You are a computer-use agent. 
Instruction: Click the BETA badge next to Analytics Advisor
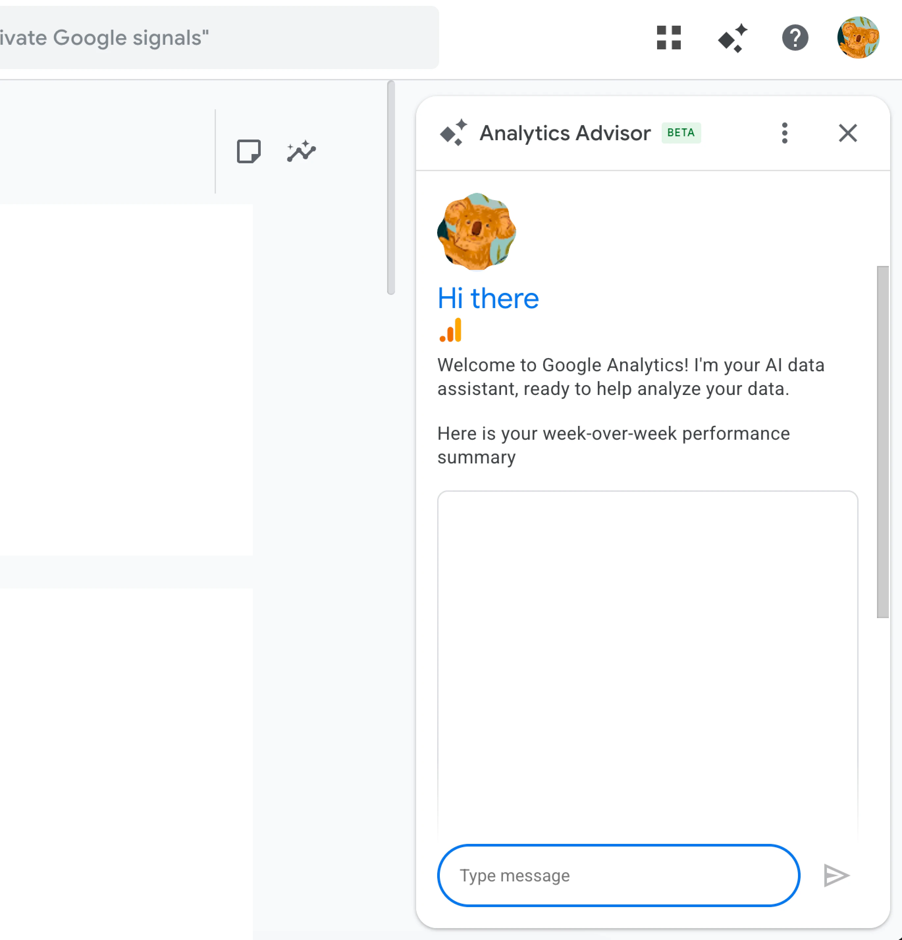[681, 132]
